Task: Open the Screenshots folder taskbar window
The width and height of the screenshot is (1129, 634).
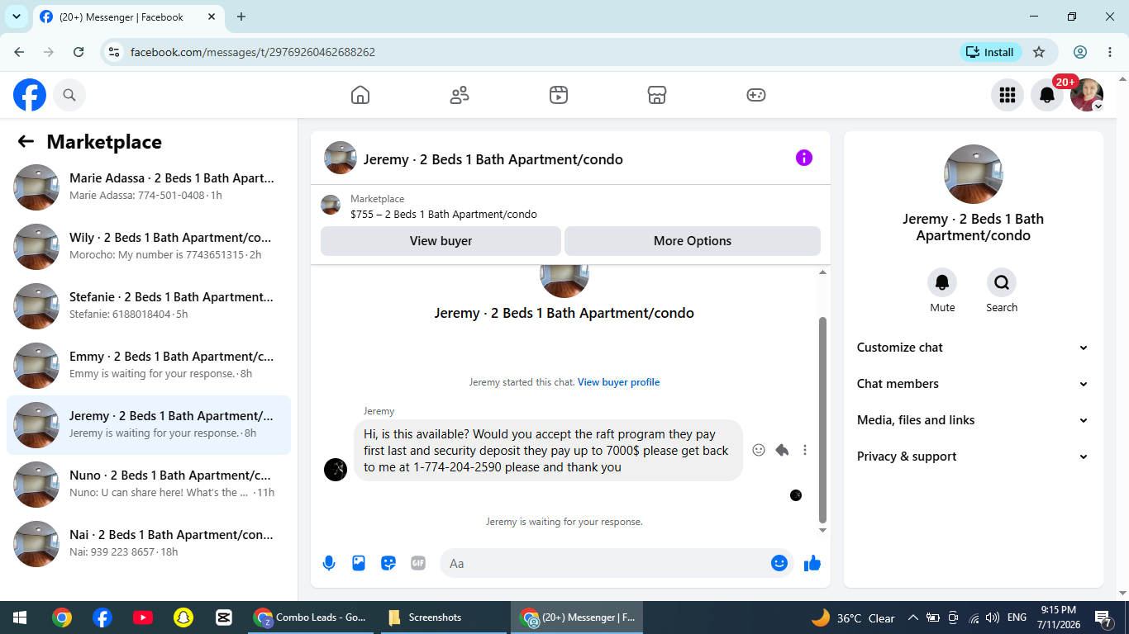Action: (x=444, y=617)
